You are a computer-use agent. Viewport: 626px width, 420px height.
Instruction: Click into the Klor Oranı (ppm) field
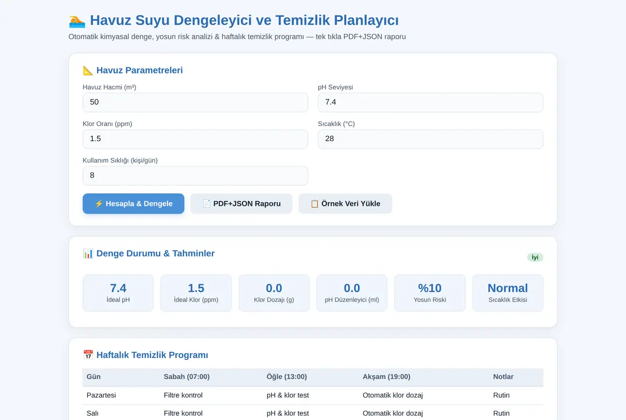coord(195,139)
